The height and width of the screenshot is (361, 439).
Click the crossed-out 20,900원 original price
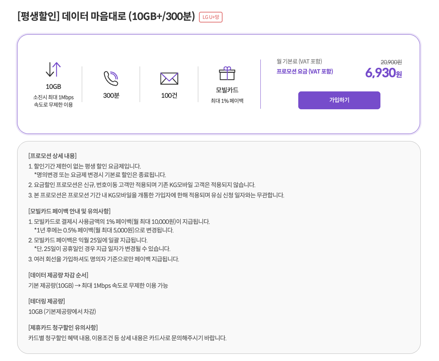tap(391, 62)
